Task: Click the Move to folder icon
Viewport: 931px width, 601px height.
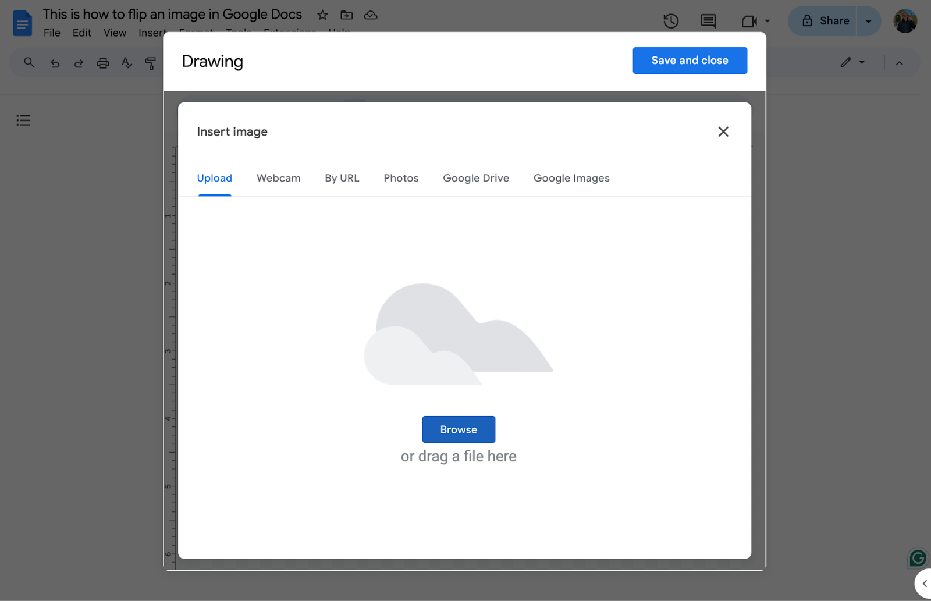Action: tap(347, 15)
